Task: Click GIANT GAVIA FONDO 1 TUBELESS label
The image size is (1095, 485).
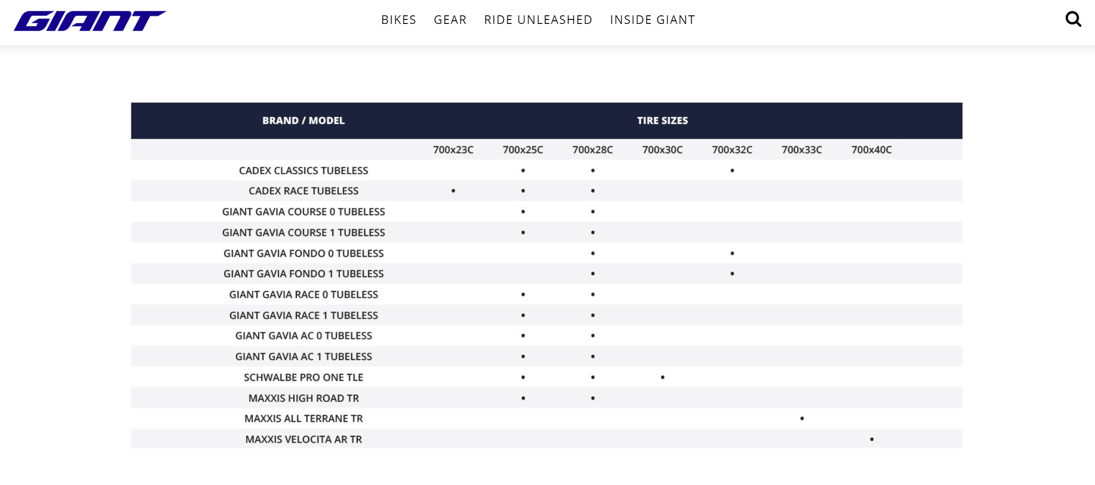Action: point(303,273)
